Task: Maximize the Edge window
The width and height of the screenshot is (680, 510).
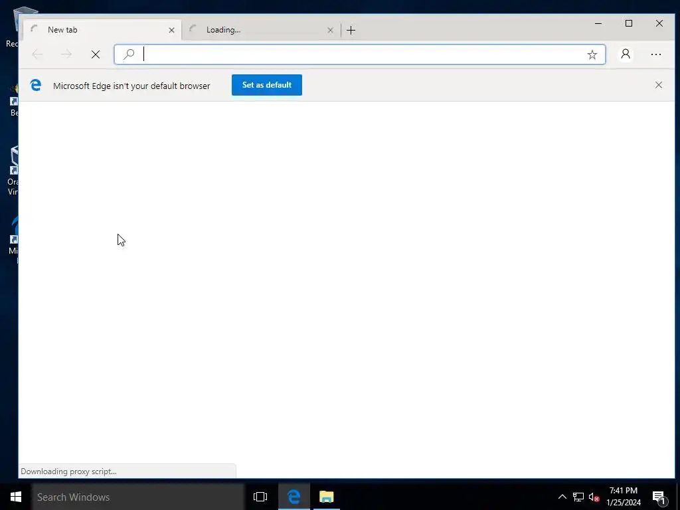Action: (x=628, y=23)
